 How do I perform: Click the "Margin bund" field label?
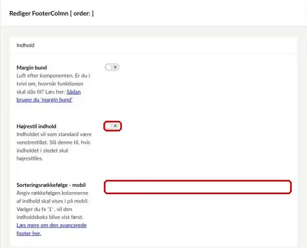pos(32,68)
